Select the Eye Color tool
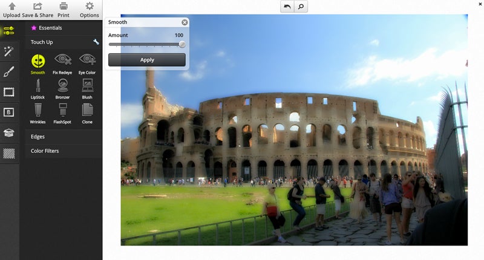This screenshot has height=260, width=484. 87,64
